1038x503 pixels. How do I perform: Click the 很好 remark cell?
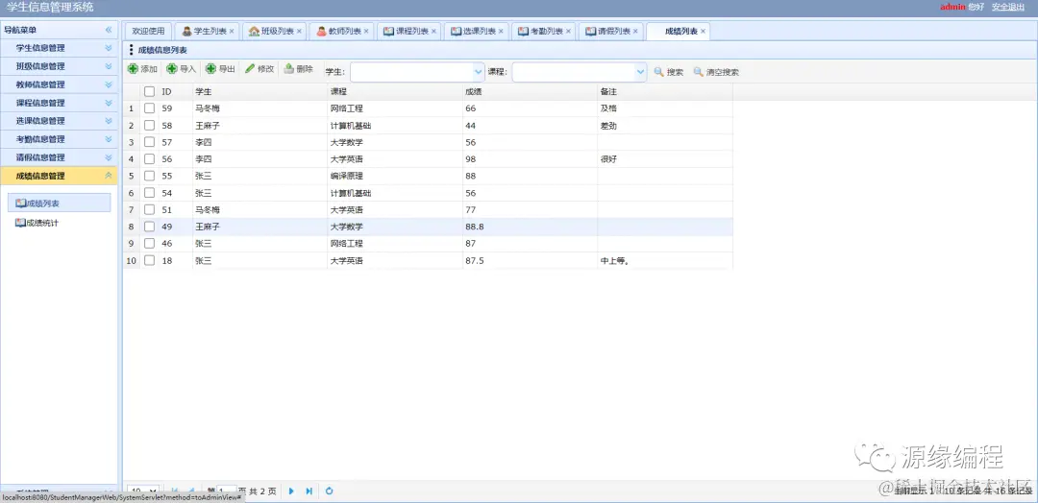(x=665, y=159)
